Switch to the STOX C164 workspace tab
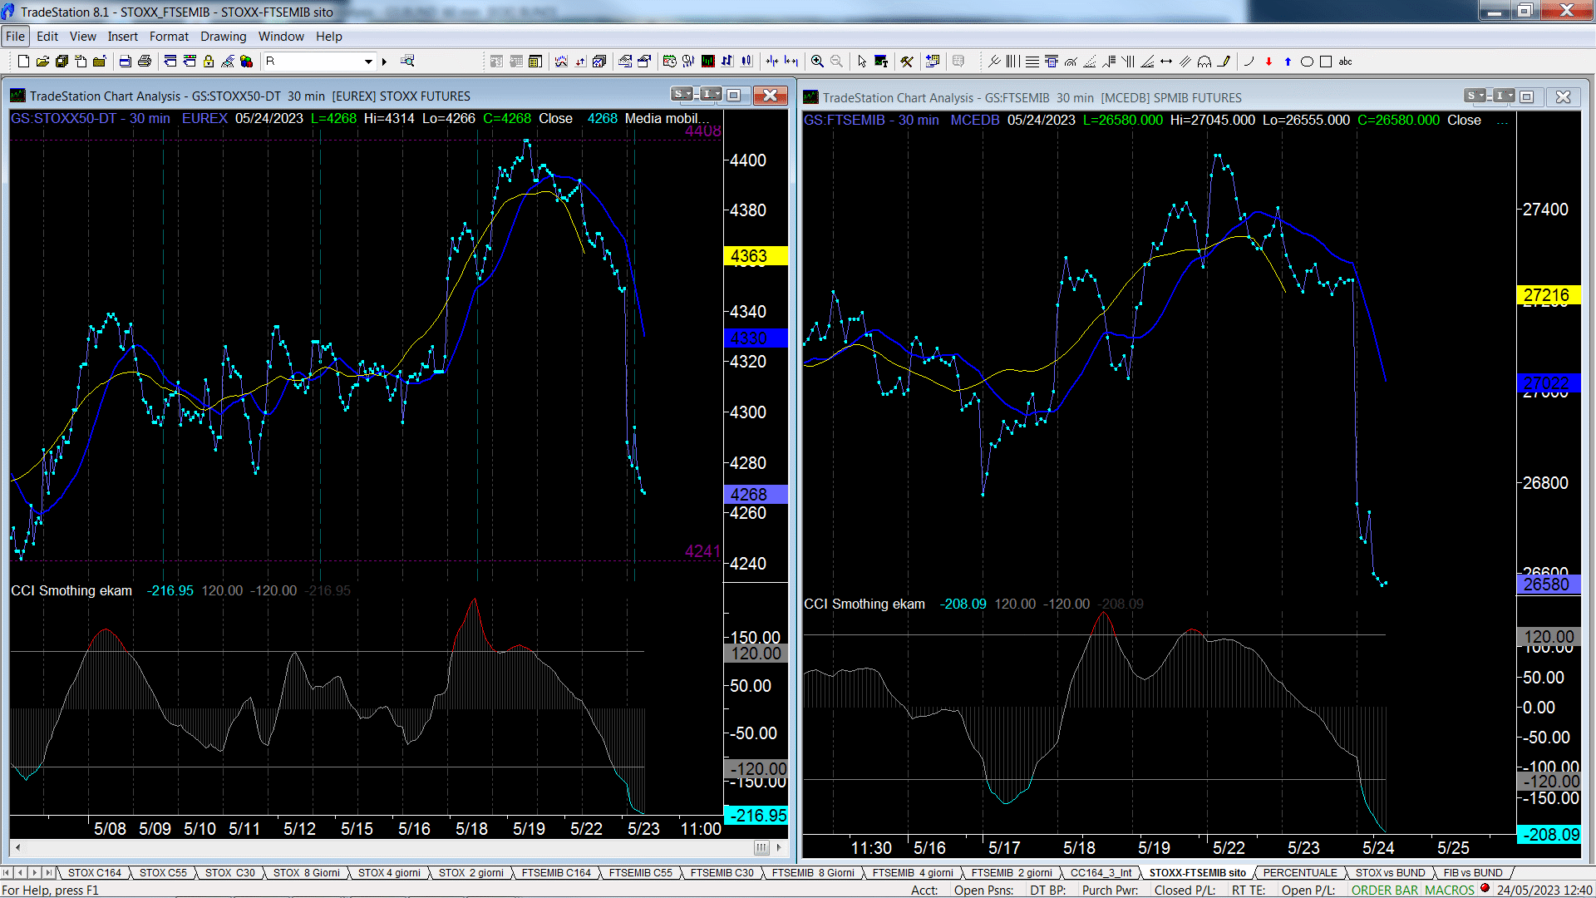Viewport: 1596px width, 898px height. click(x=94, y=873)
